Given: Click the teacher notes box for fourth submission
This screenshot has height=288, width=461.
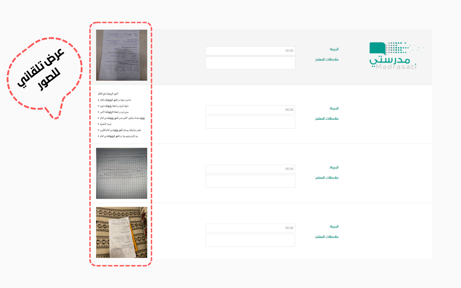Looking at the screenshot, I should [250, 240].
